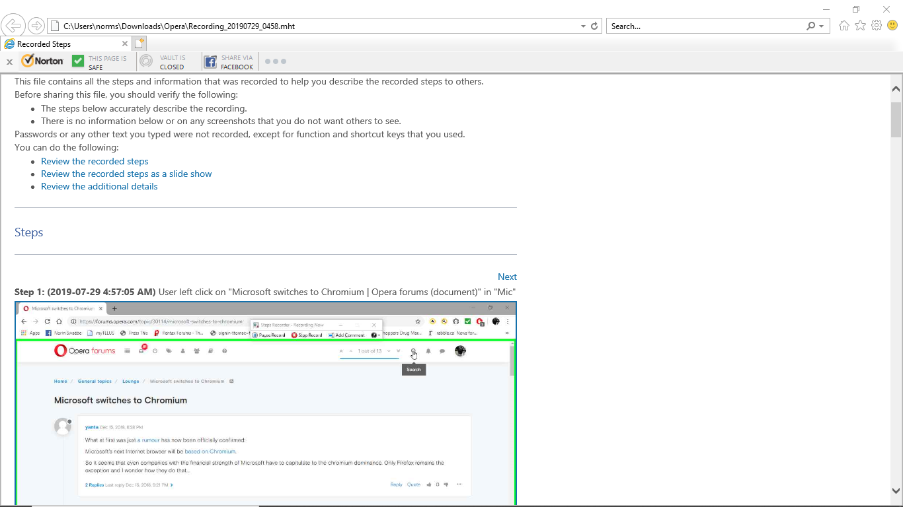This screenshot has width=903, height=507.
Task: Click the page icon in the address bar
Action: point(56,26)
